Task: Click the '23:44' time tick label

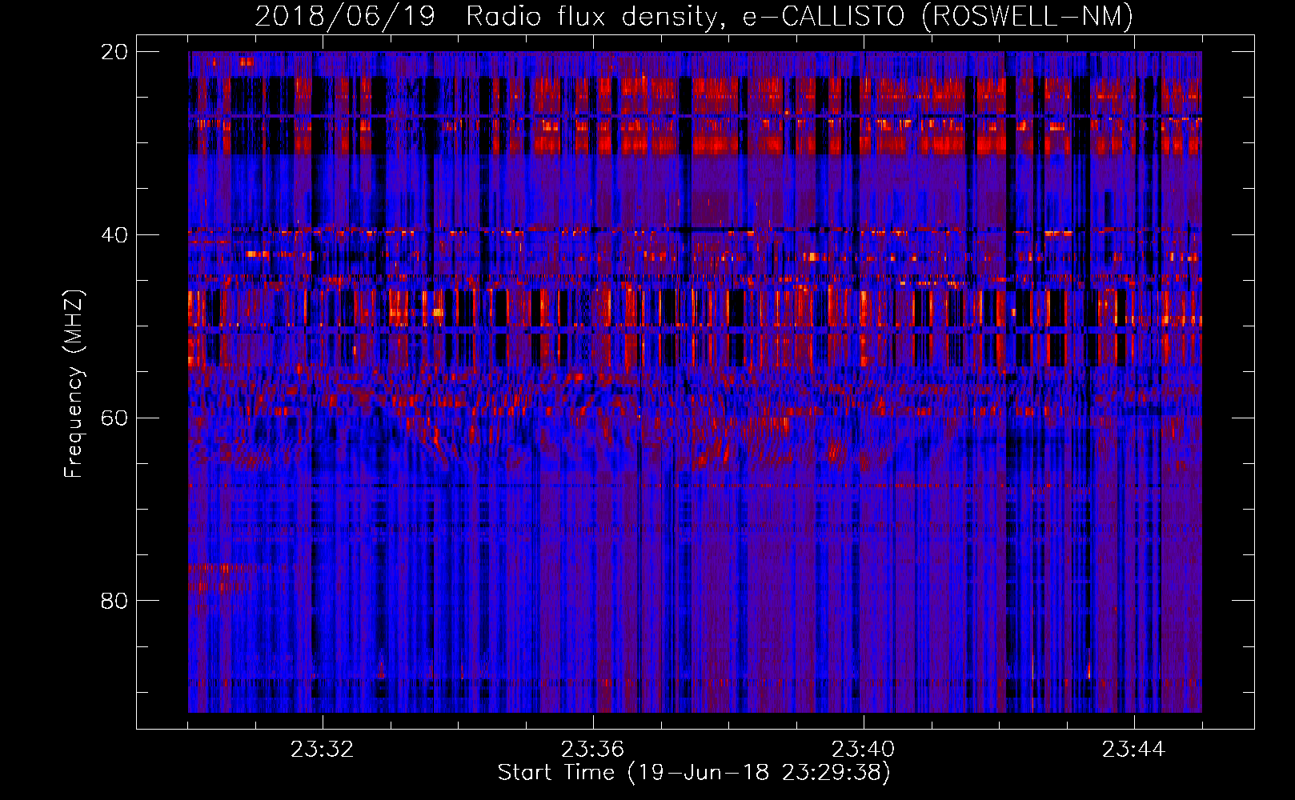Action: pos(1133,750)
